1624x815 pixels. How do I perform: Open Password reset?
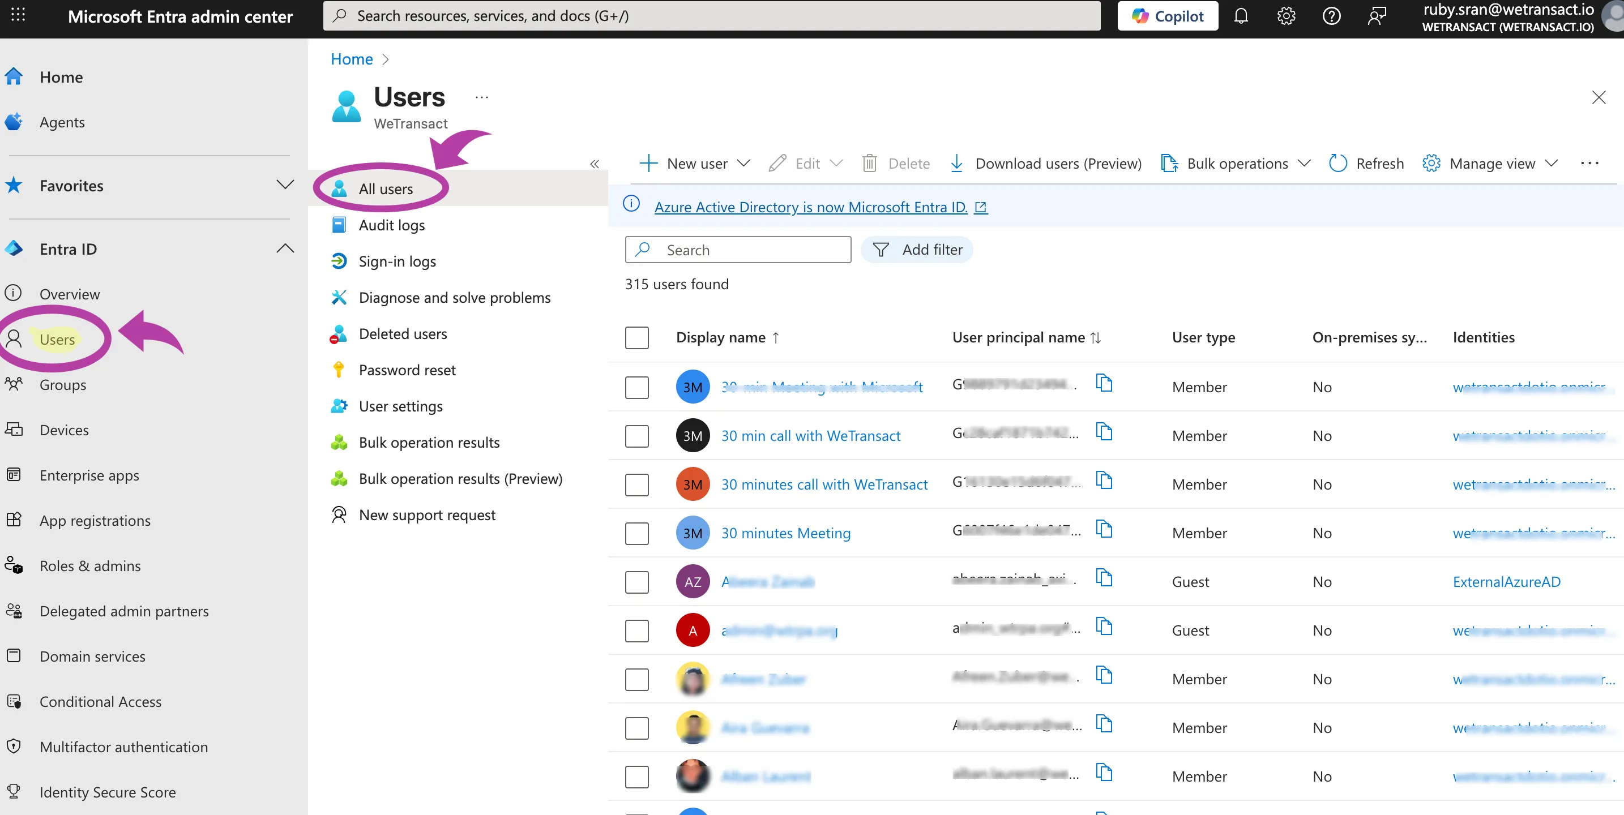click(x=407, y=370)
